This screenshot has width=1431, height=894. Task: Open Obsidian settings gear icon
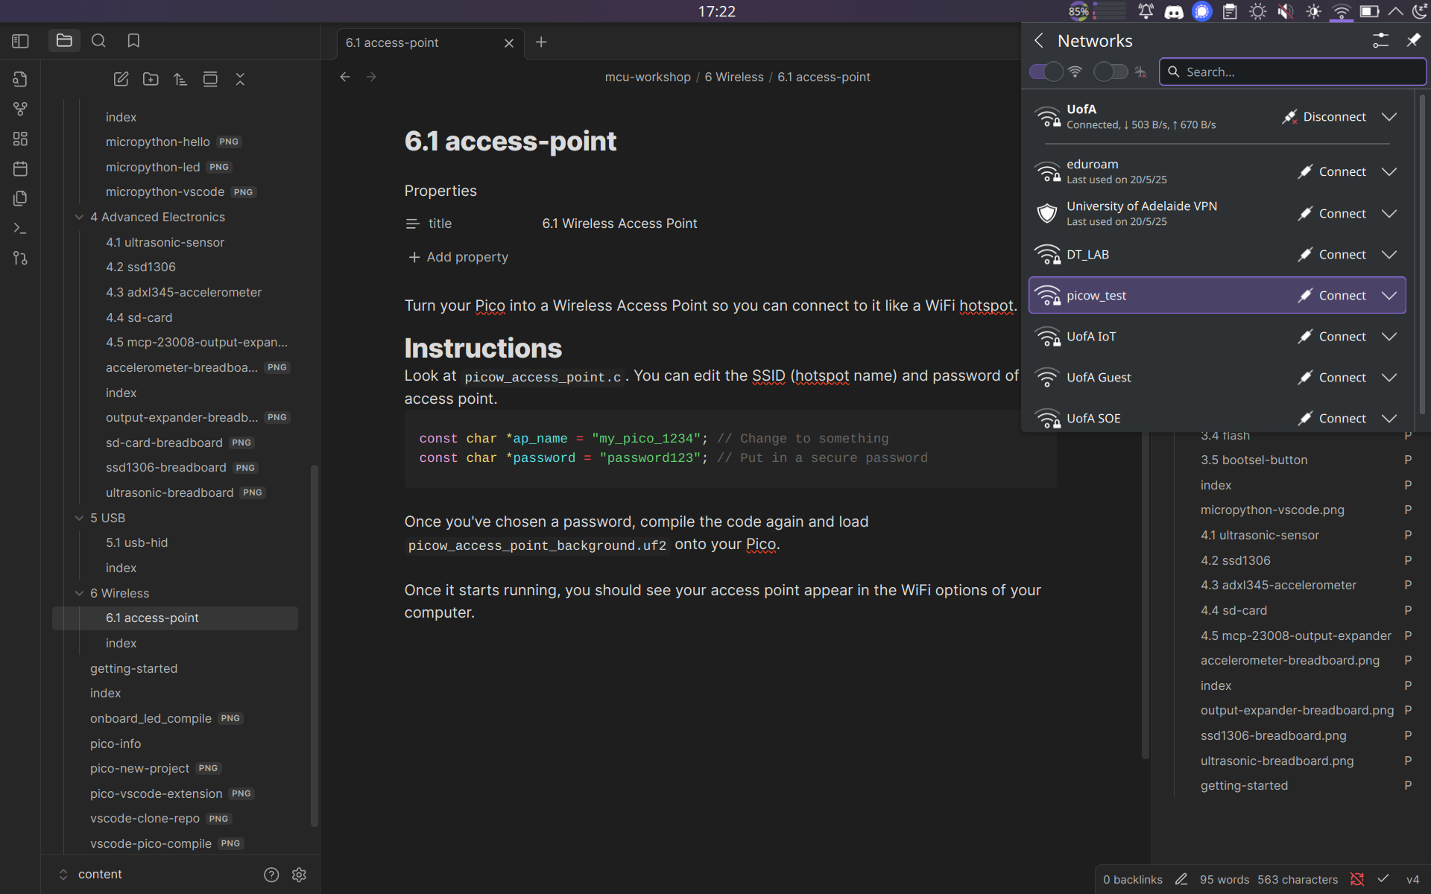click(299, 875)
